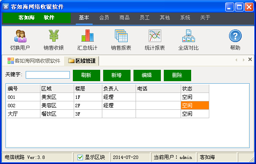The height and width of the screenshot is (164, 256).
Task: Click the 客如海 软件 green banner
Action: click(37, 18)
